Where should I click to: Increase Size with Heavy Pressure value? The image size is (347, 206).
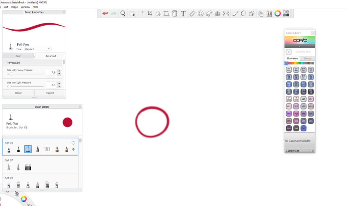click(59, 71)
